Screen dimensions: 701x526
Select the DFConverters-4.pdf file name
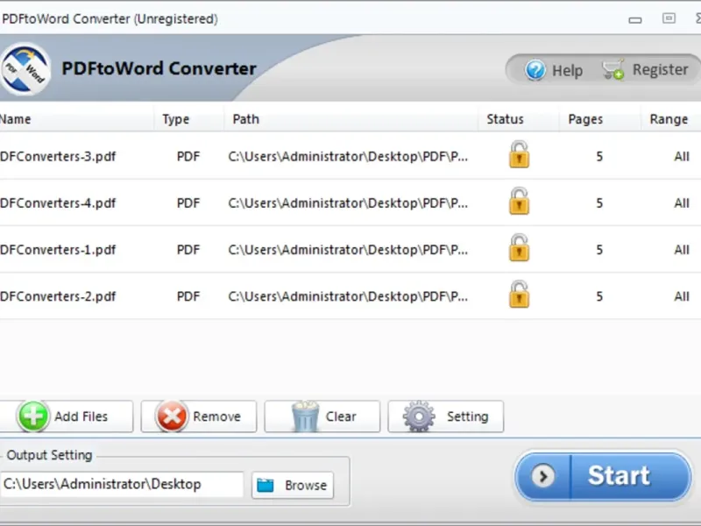click(58, 203)
